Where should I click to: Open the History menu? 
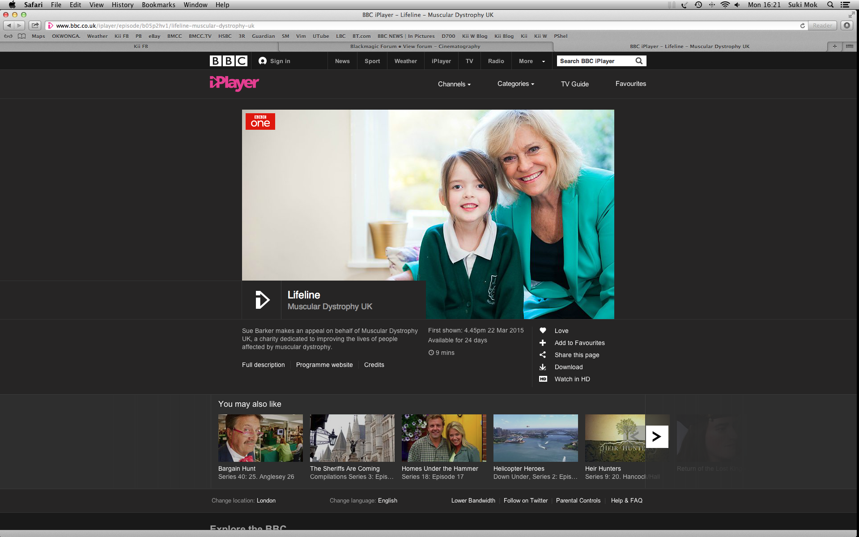pyautogui.click(x=123, y=5)
